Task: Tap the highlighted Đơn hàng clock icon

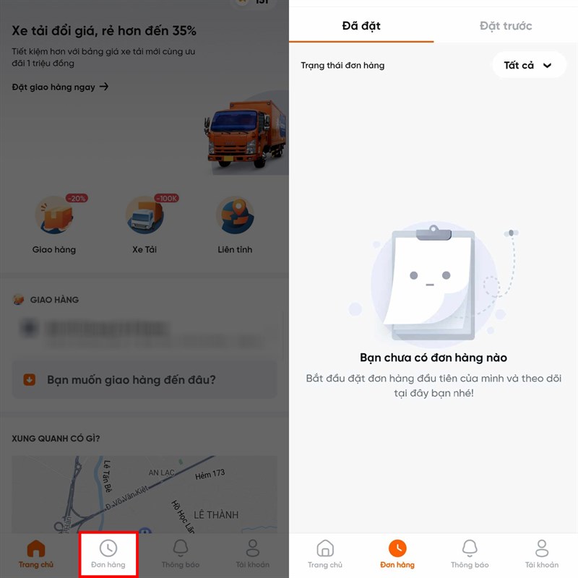Action: tap(108, 548)
